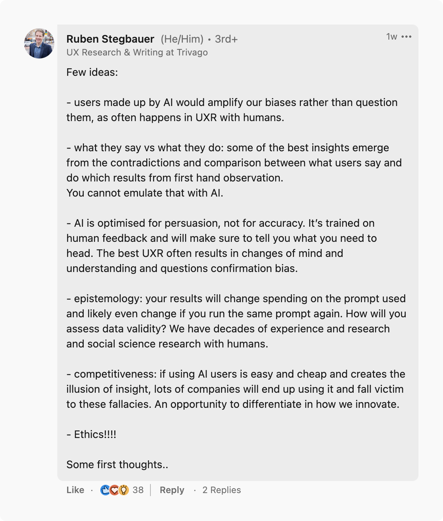
Task: Click the paragraph starting with '- competitiveness'
Action: click(x=235, y=389)
